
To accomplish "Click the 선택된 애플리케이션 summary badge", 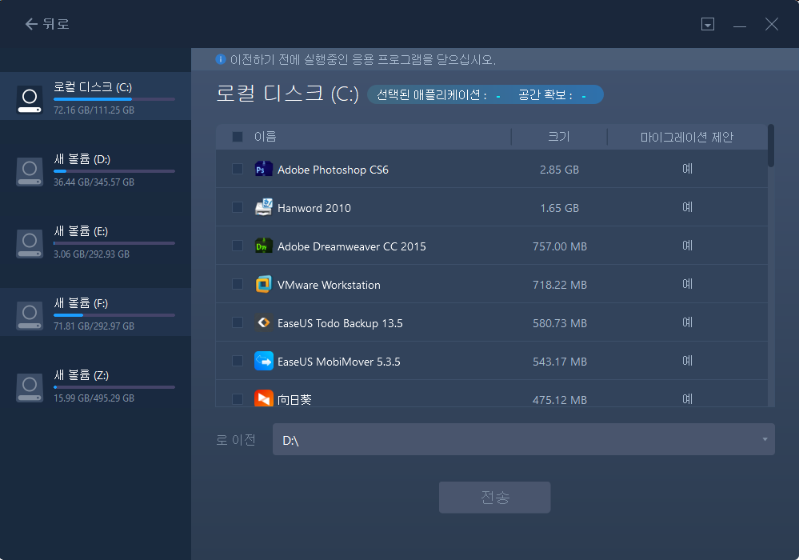I will 485,94.
